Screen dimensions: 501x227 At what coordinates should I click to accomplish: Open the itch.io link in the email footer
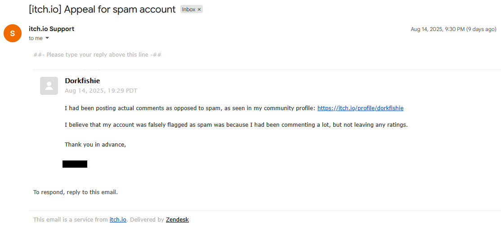tap(118, 220)
